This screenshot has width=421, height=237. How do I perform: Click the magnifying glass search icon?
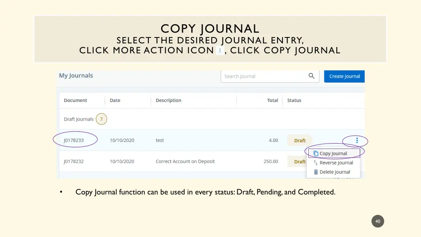pos(311,76)
